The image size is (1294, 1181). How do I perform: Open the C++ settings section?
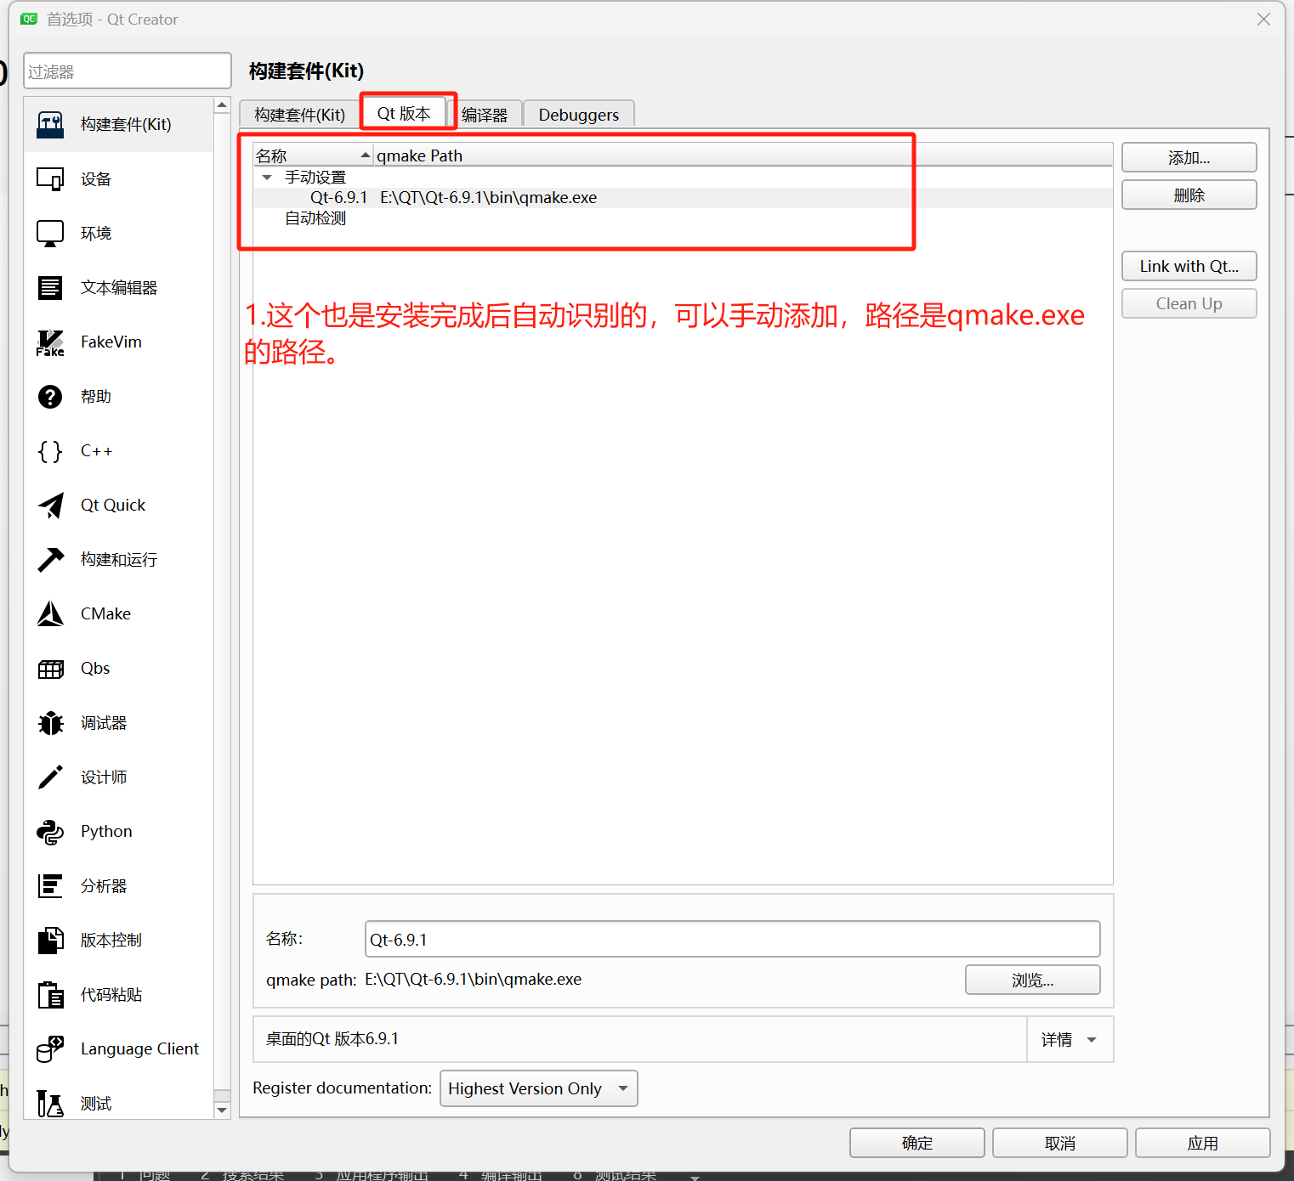pyautogui.click(x=95, y=451)
